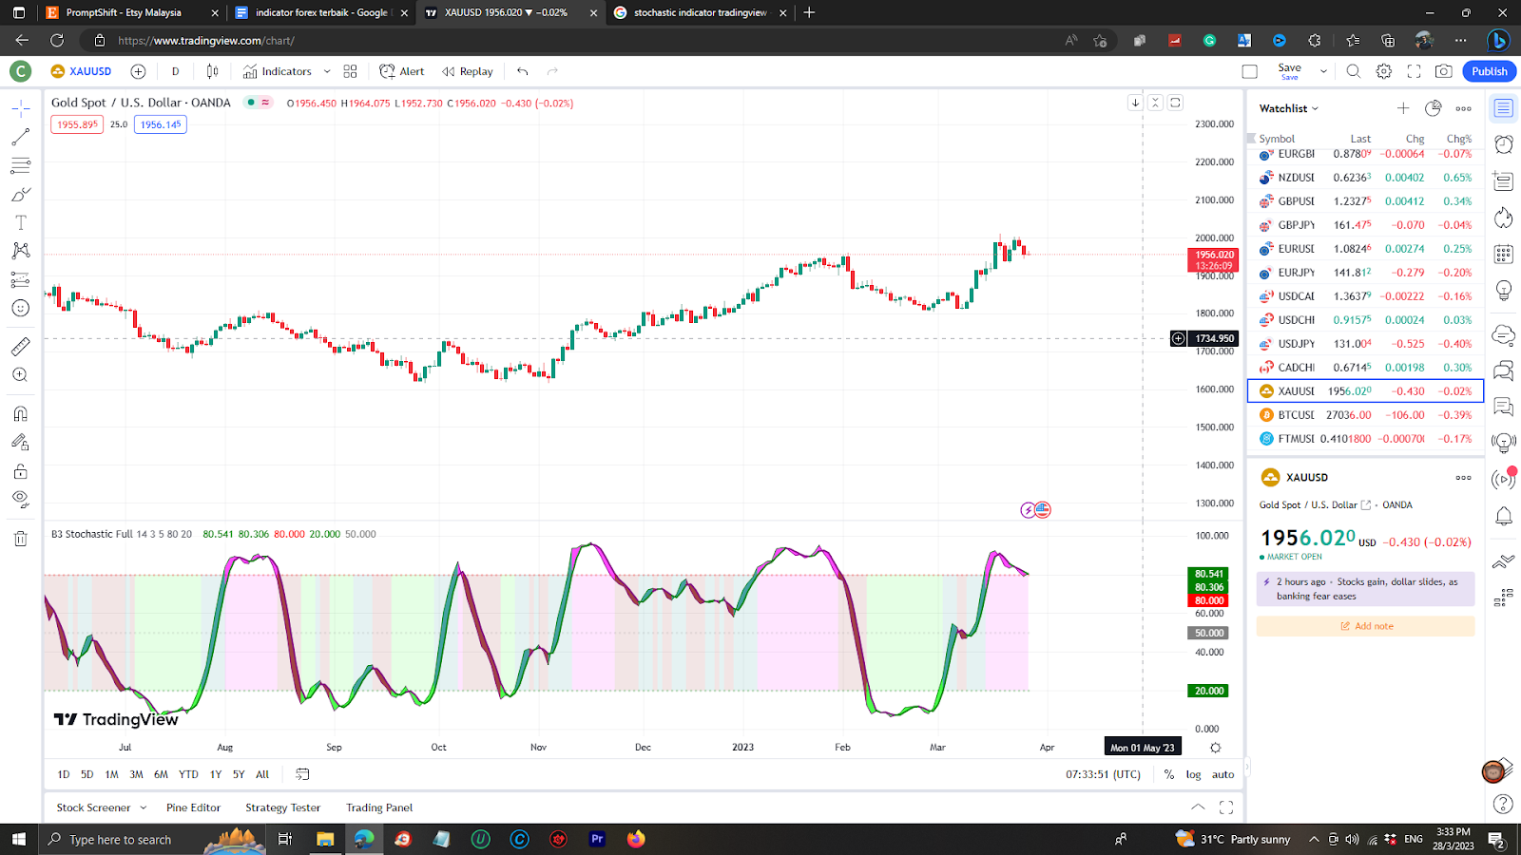
Task: Open the Indicators dialog
Action: point(278,71)
